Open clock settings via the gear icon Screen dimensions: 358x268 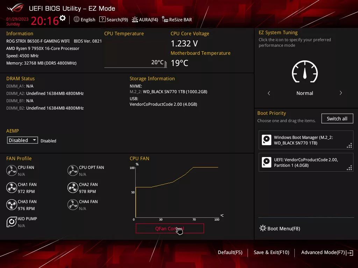pos(63,17)
